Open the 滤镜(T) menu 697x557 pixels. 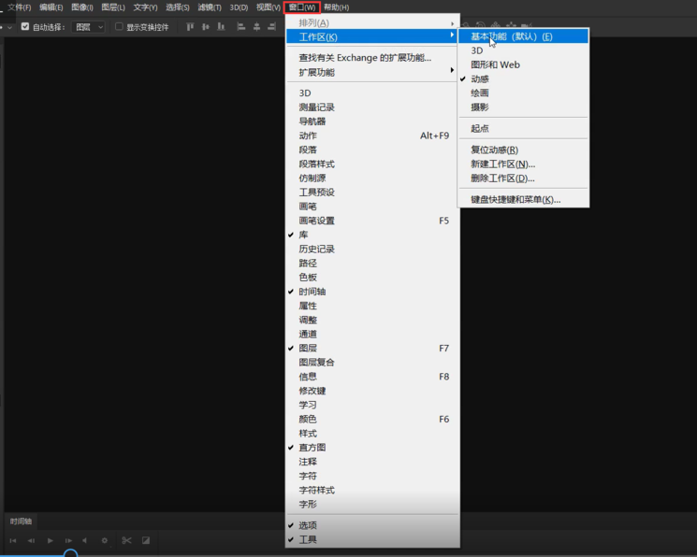click(x=210, y=7)
